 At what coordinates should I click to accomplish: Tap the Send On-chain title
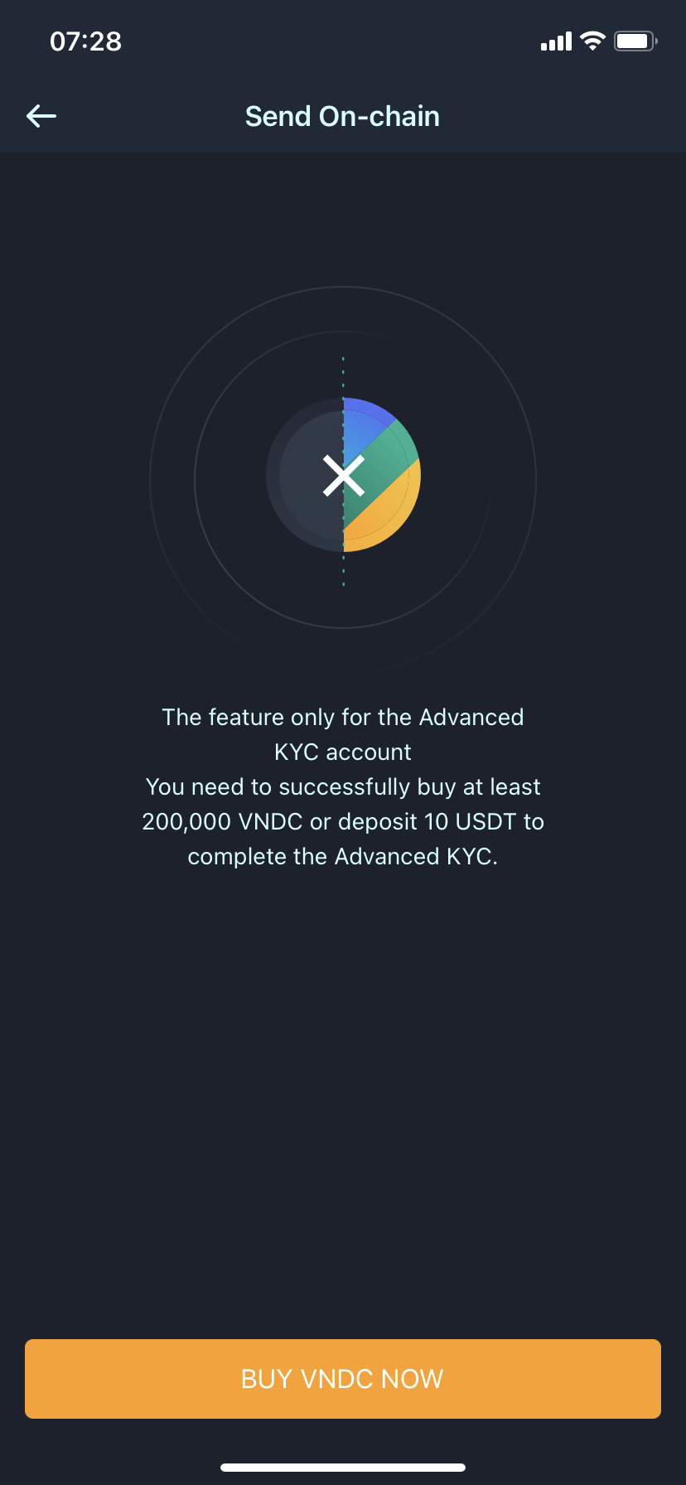(342, 116)
